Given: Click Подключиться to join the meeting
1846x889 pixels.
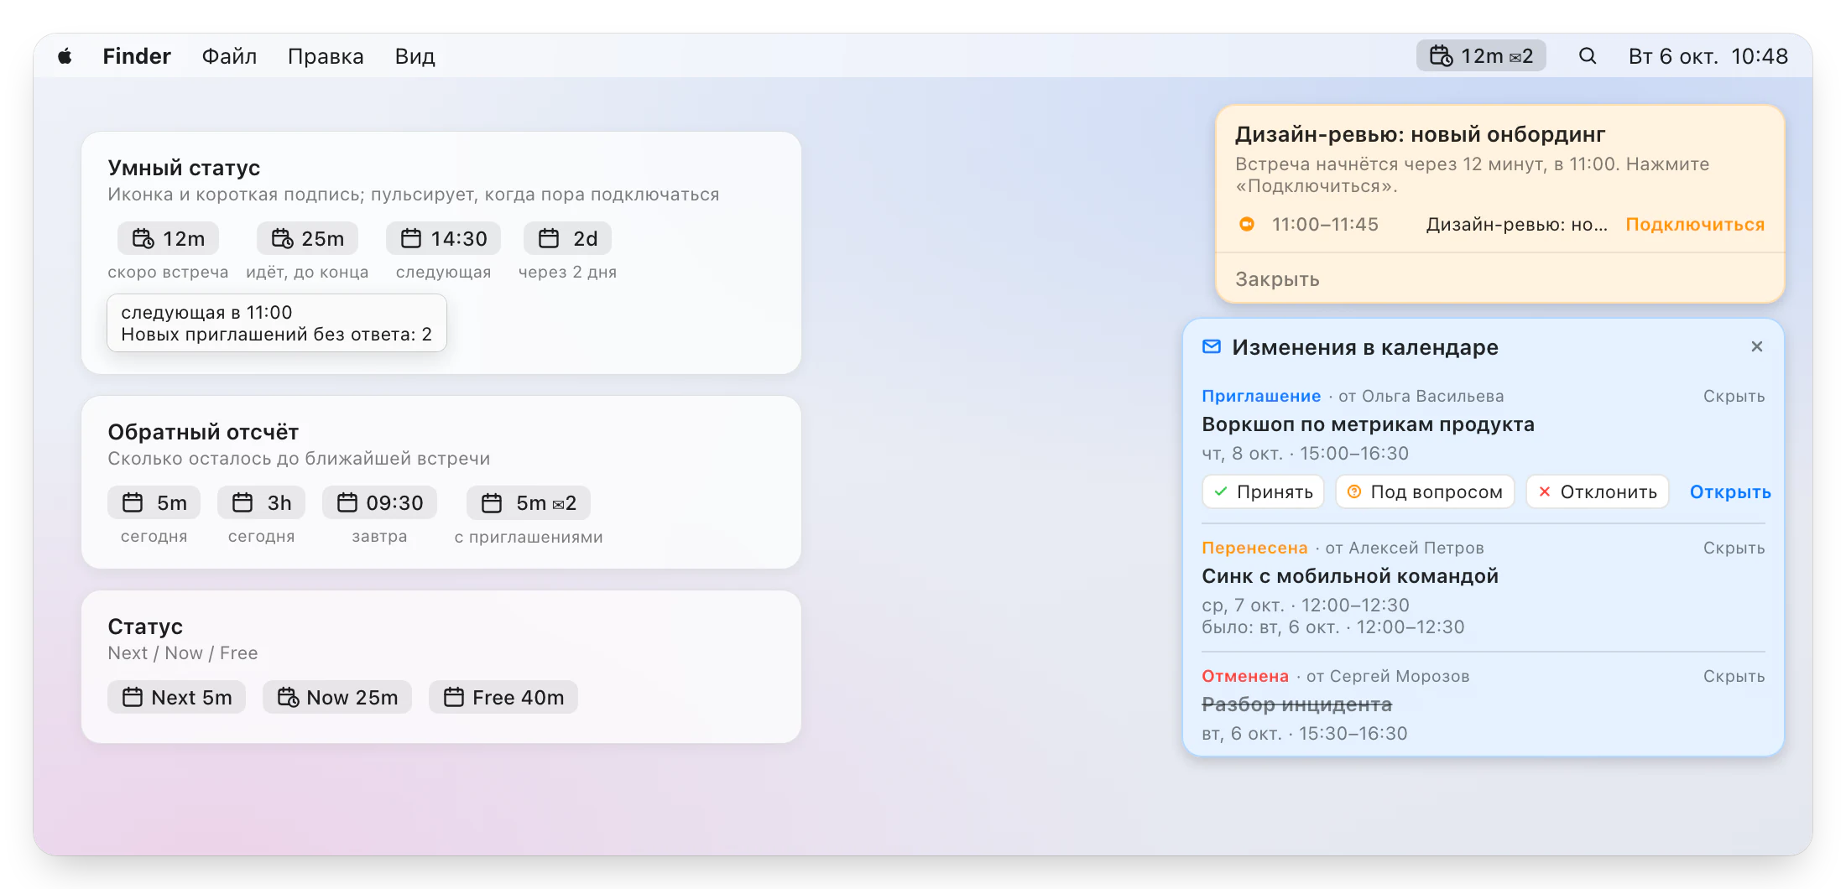Looking at the screenshot, I should [1695, 225].
